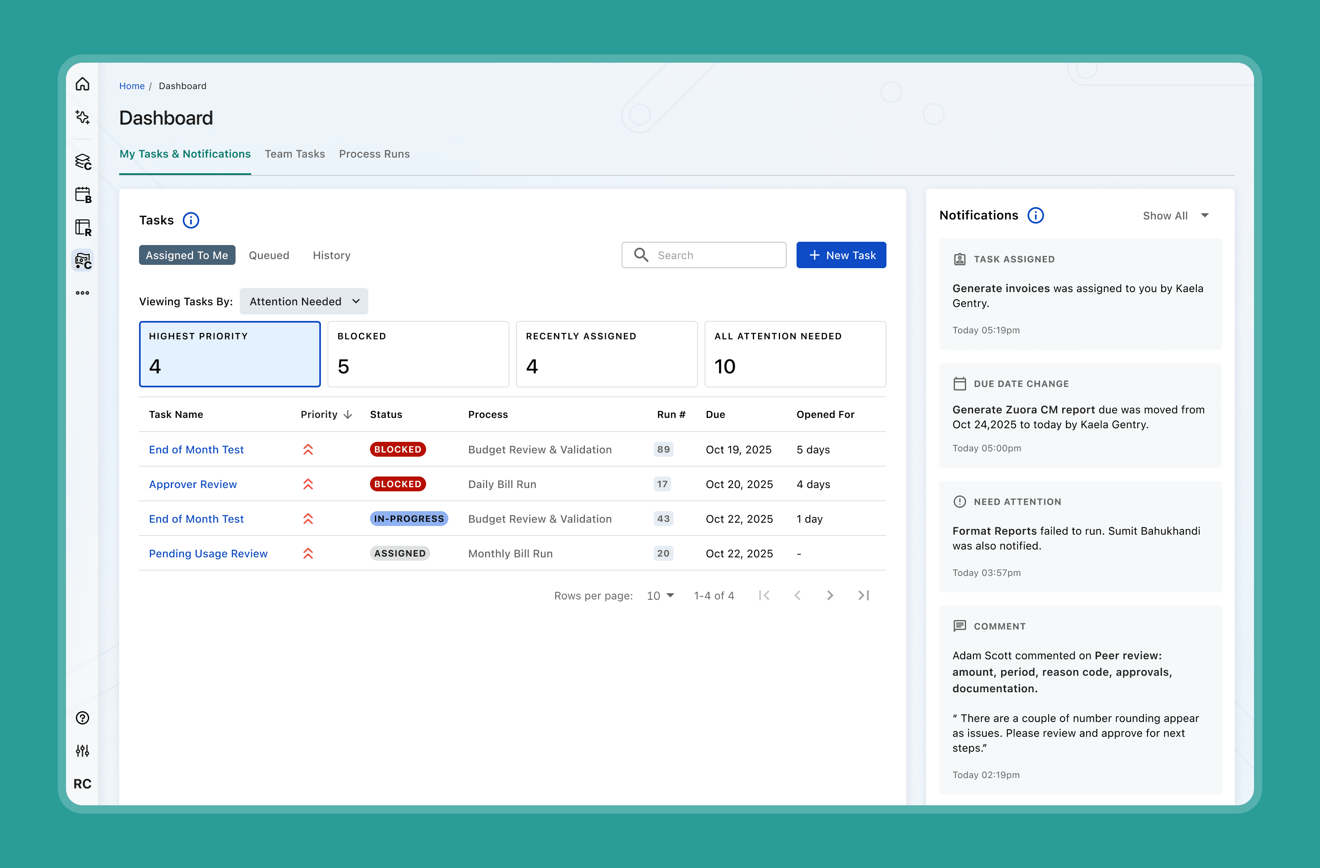1320x868 pixels.
Task: Open the three-dots more menu in sidebar
Action: tap(82, 293)
